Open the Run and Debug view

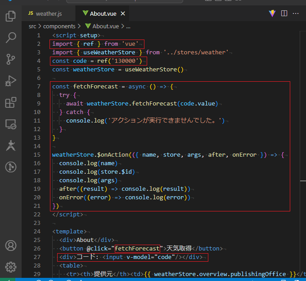point(10,81)
